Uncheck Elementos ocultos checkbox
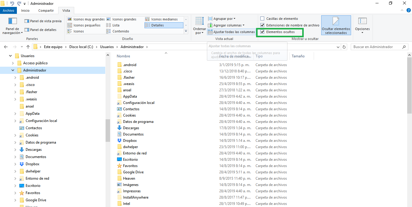412x207 pixels. [262, 32]
